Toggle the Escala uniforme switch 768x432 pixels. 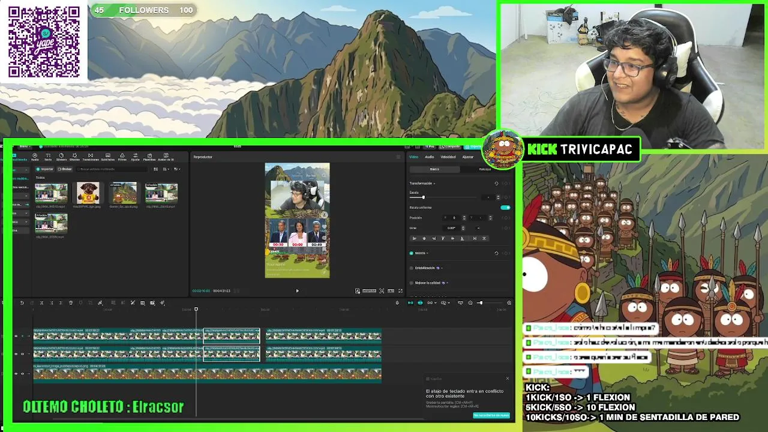505,208
